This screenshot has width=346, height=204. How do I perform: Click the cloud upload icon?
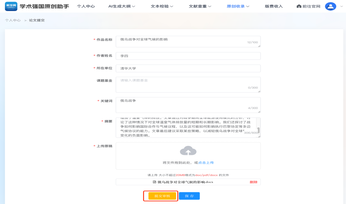click(188, 151)
